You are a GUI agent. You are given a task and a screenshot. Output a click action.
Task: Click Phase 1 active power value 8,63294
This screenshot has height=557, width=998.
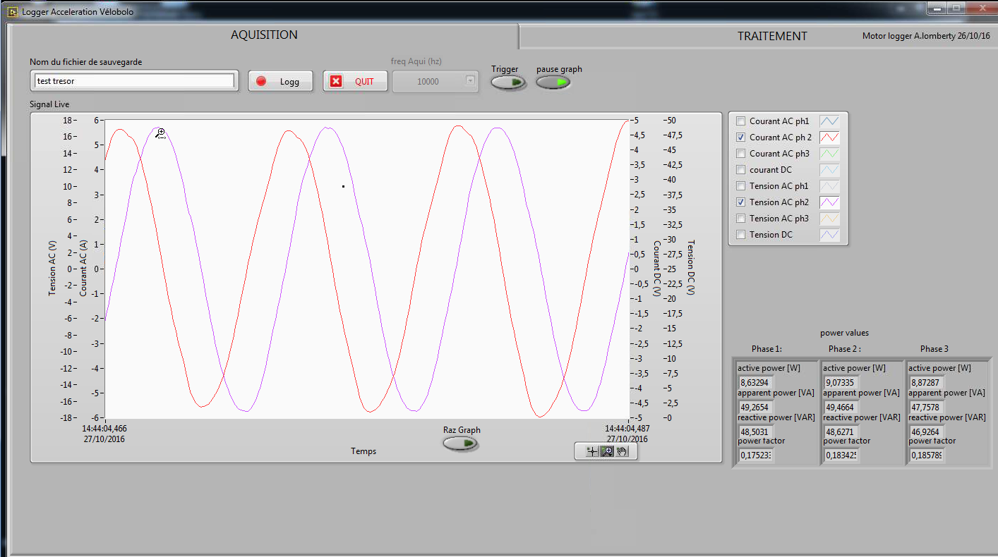756,383
